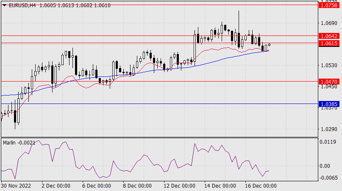Select the 0.0119 Marlin scale value
This screenshot has height=191, width=342.
click(328, 142)
